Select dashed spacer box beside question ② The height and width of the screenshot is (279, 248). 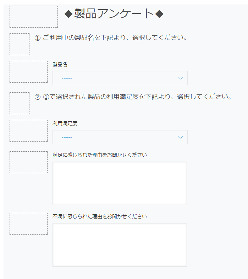pos(20,103)
